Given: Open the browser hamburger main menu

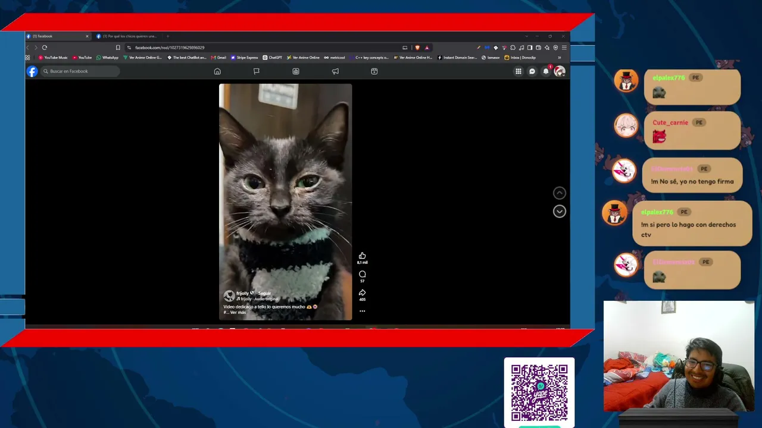Looking at the screenshot, I should [564, 48].
